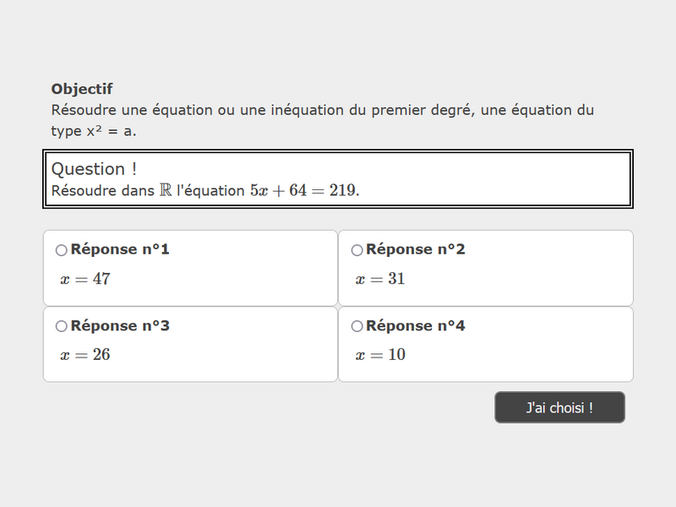Click the objective description paragraph
The width and height of the screenshot is (676, 507).
[321, 120]
